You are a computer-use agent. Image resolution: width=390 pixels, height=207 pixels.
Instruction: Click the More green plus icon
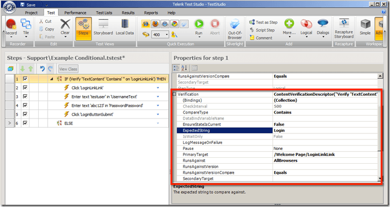(289, 24)
